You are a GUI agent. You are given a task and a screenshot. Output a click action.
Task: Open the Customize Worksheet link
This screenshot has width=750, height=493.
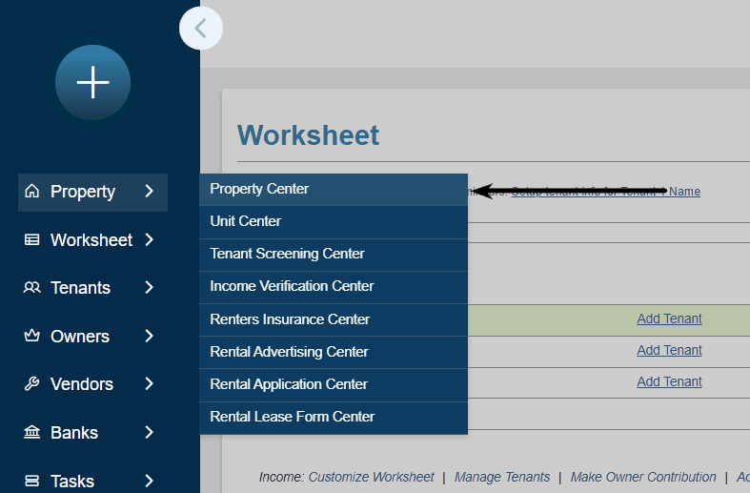[371, 477]
